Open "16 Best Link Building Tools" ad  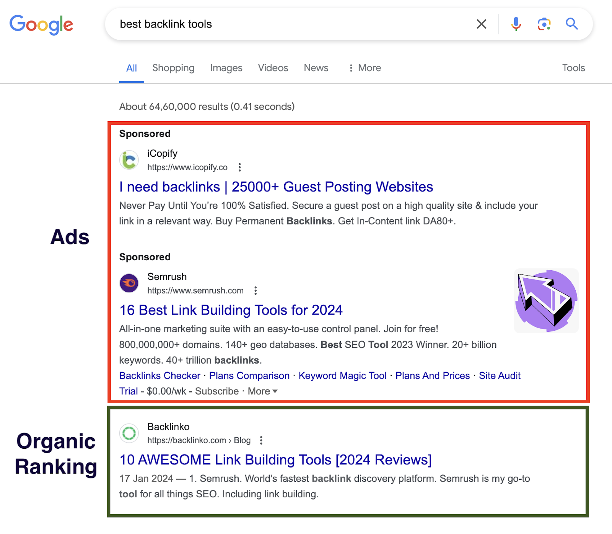pyautogui.click(x=231, y=310)
